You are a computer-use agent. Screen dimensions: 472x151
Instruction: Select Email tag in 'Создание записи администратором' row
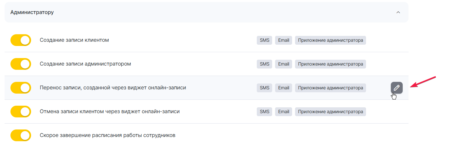click(284, 64)
